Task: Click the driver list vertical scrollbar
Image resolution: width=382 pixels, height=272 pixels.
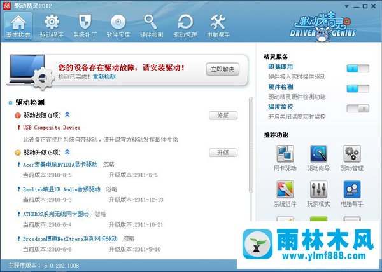Action: (251, 145)
